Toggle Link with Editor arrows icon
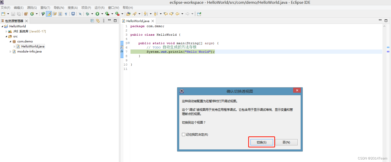The image size is (391, 162). pos(98,21)
